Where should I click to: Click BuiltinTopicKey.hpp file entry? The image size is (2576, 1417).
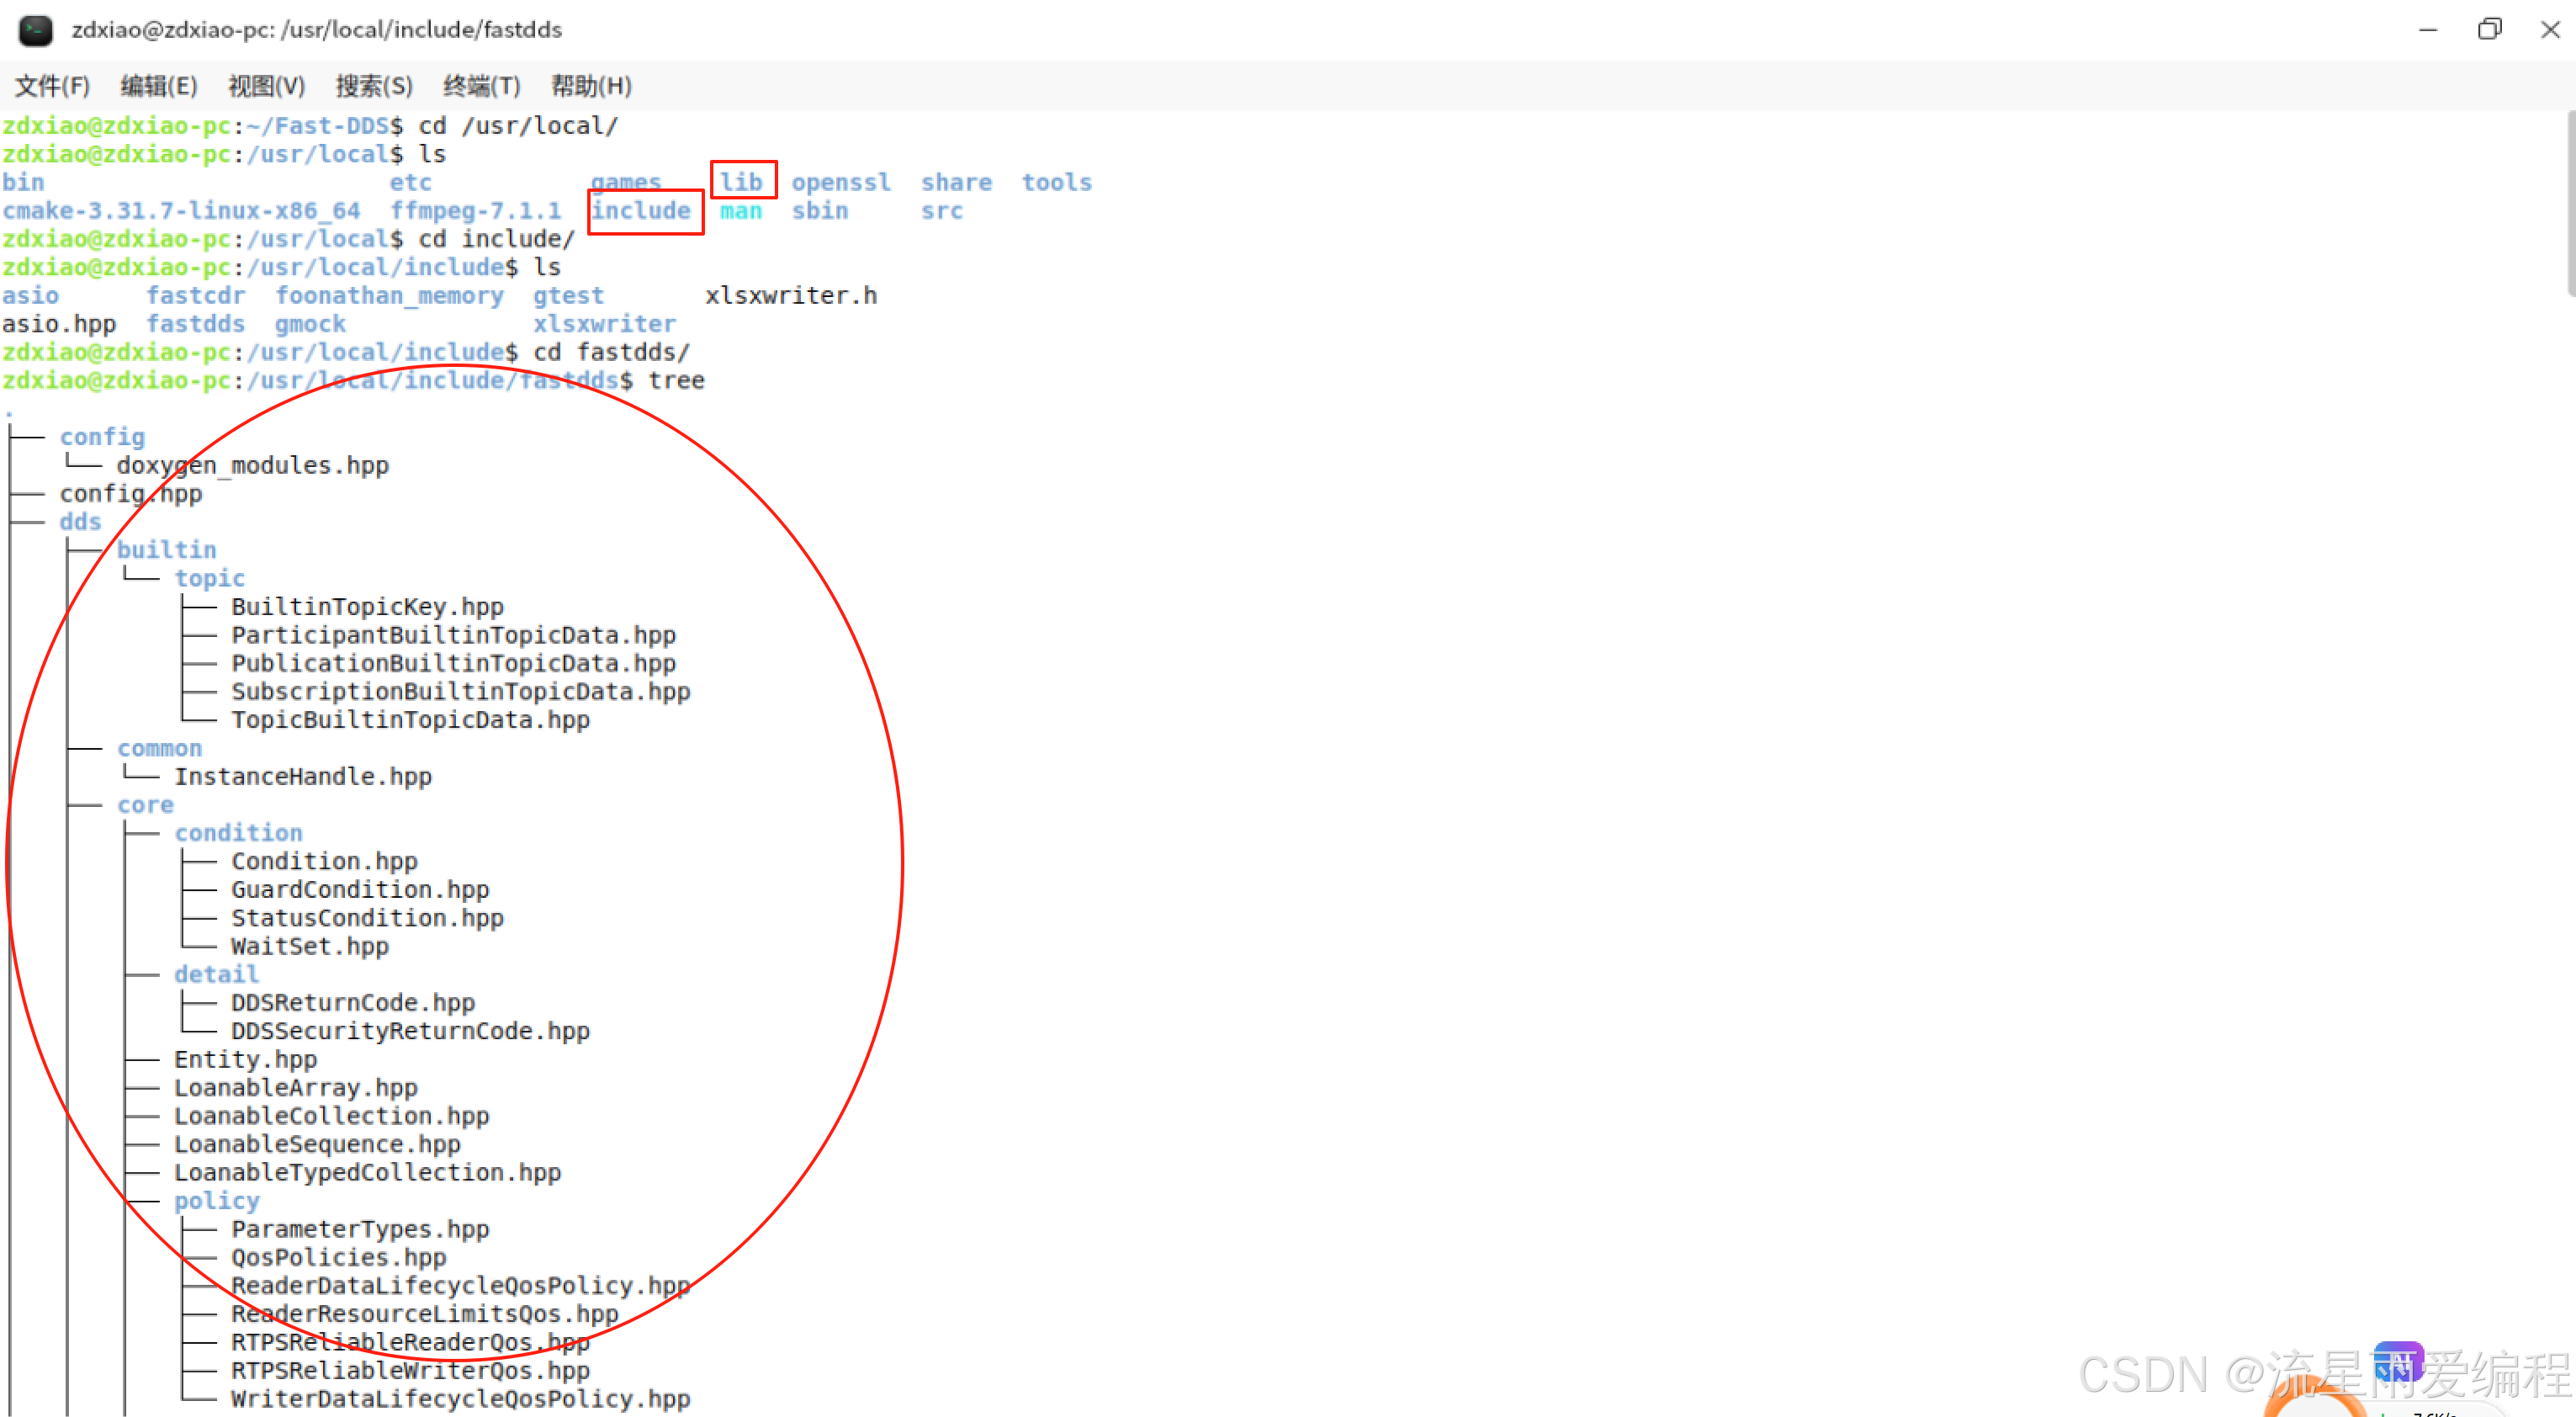point(367,607)
